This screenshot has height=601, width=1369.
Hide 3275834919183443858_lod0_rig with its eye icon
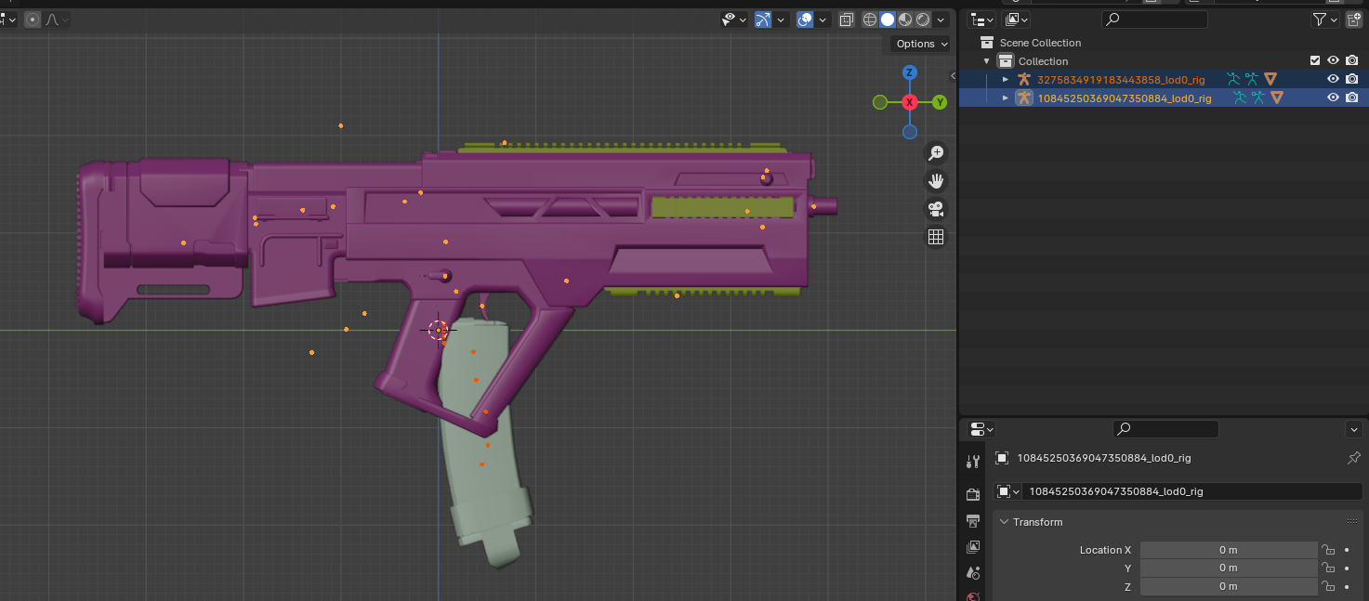tap(1333, 79)
